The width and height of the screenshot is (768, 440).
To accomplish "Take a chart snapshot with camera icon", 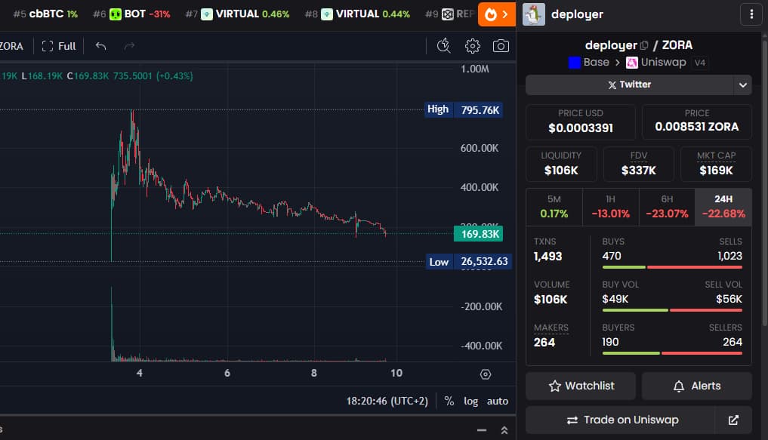I will tap(501, 46).
